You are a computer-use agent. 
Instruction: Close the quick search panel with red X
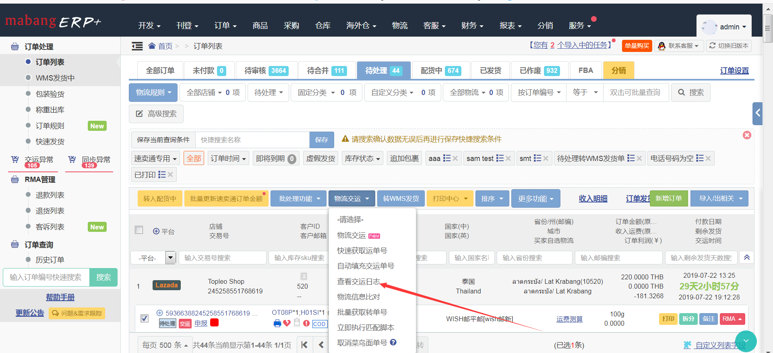tap(747, 135)
